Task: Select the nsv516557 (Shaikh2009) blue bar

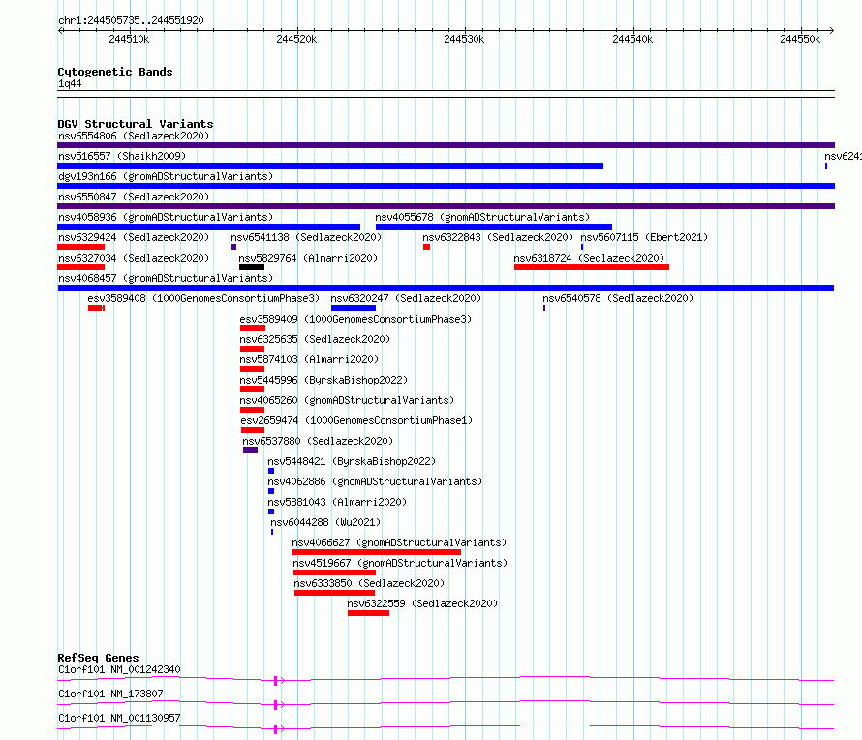Action: click(x=330, y=166)
